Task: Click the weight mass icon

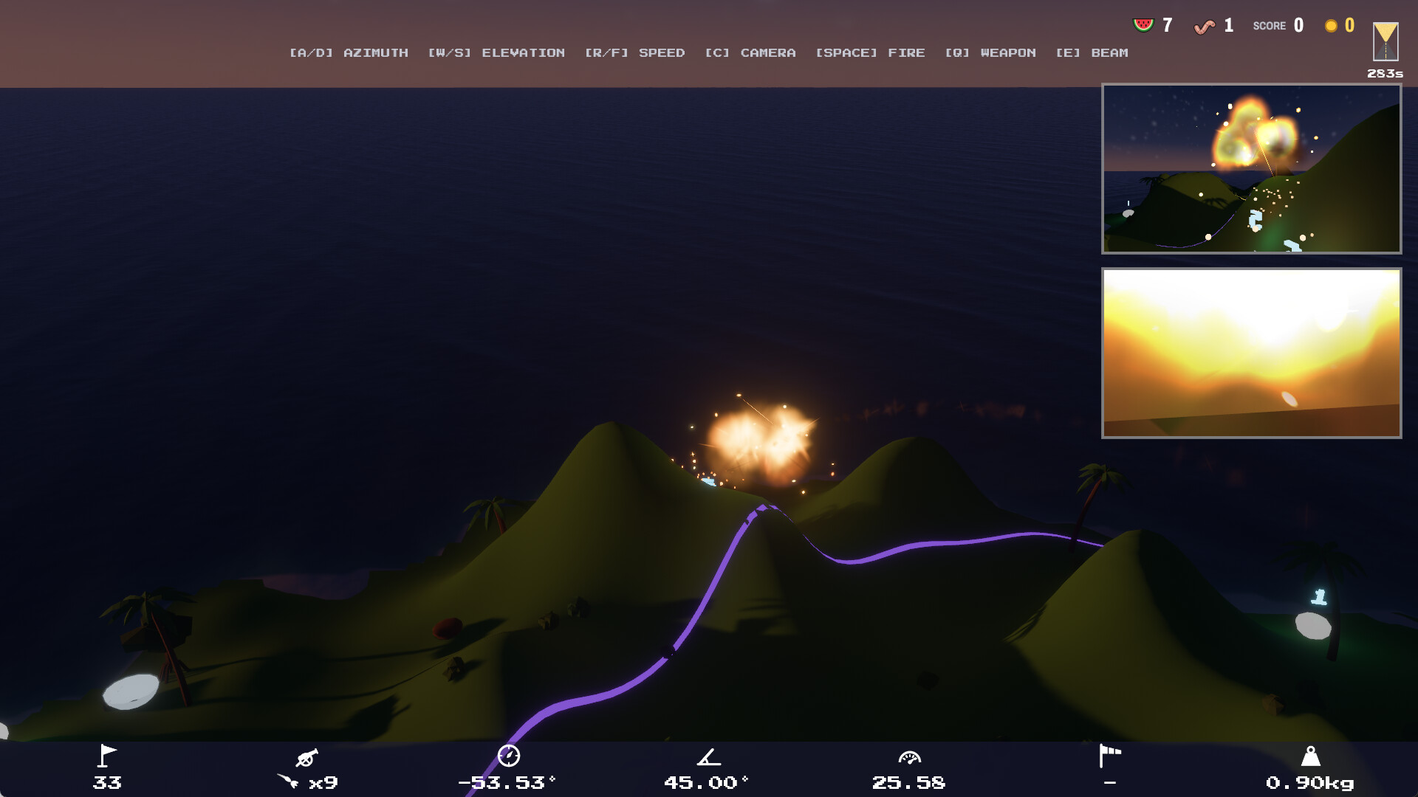Action: [1311, 756]
